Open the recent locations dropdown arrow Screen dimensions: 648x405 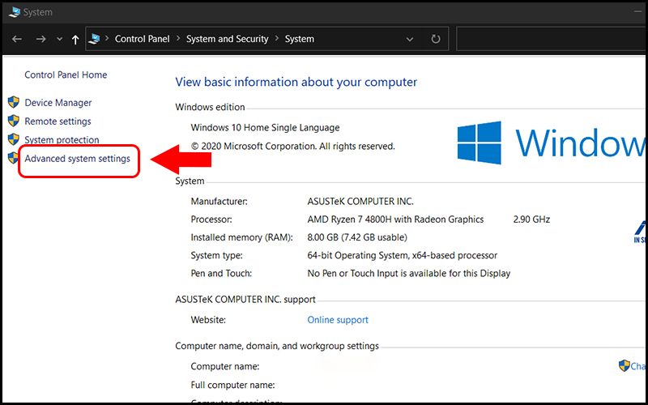[x=58, y=39]
